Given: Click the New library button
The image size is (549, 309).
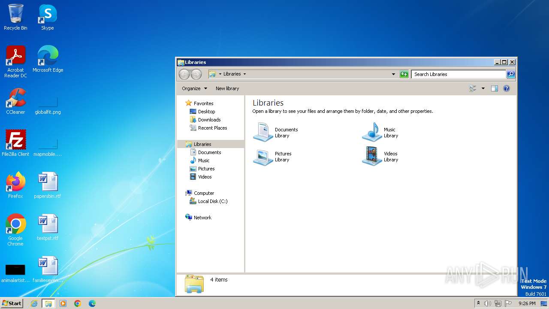Looking at the screenshot, I should [x=227, y=88].
